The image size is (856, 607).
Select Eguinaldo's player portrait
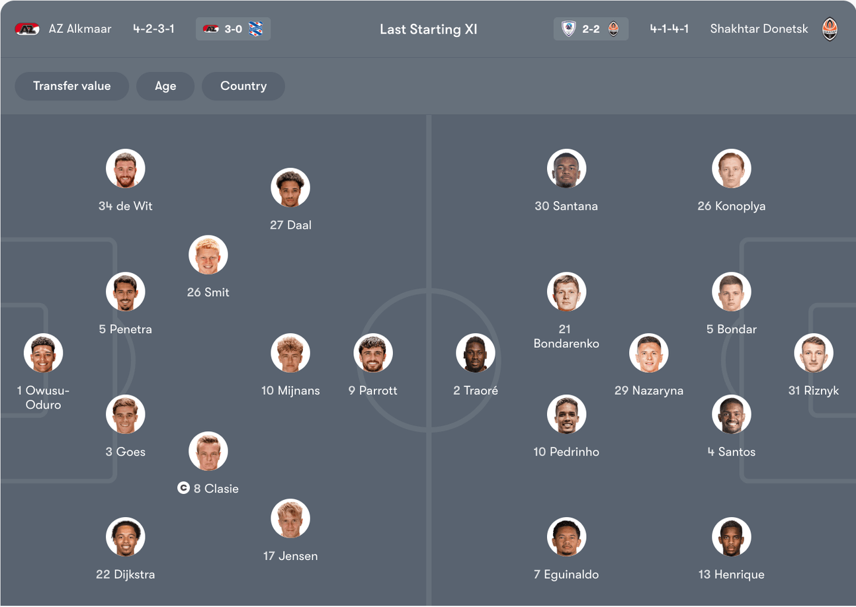tap(566, 537)
